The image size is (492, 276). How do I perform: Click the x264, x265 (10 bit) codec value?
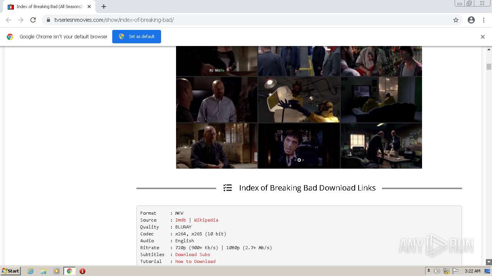(201, 234)
